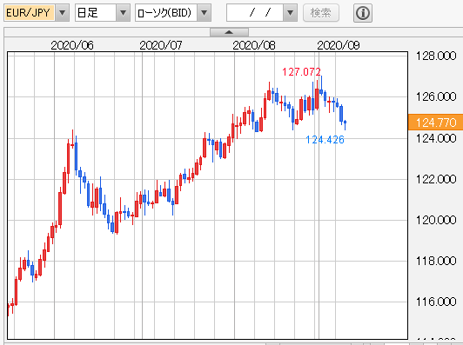
Task: Click the 2020/06 date axis label
Action: (x=72, y=45)
